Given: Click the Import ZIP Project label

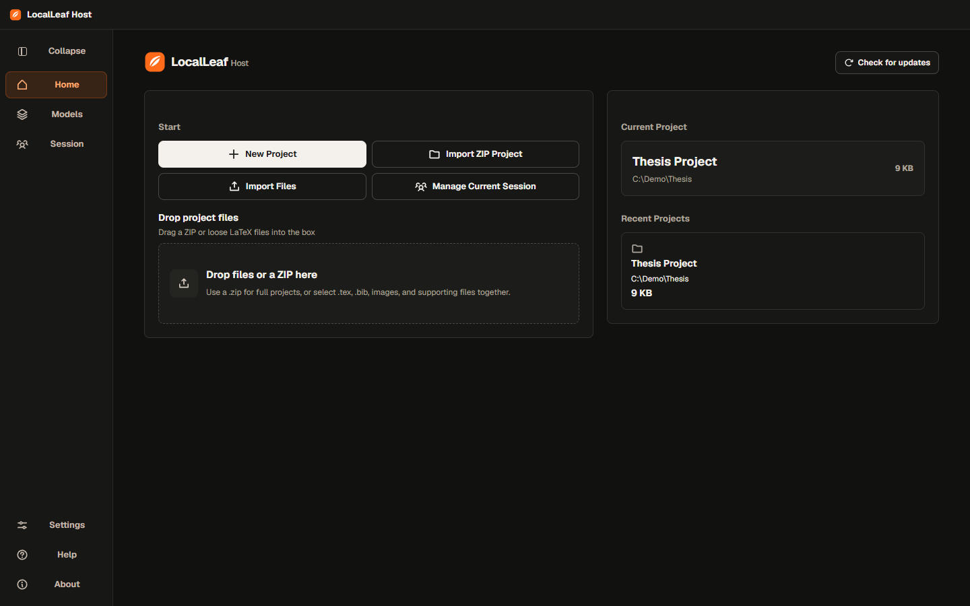Looking at the screenshot, I should point(484,154).
